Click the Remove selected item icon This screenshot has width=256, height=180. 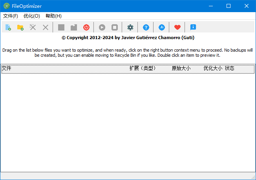click(x=46, y=27)
